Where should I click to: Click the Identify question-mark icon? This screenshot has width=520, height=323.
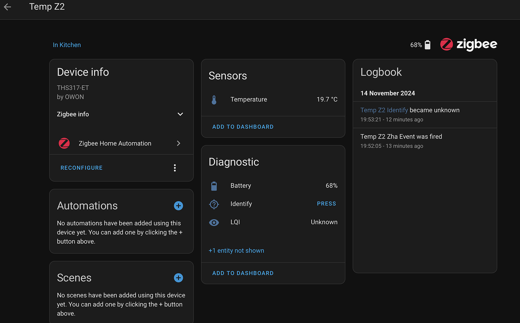tap(214, 204)
